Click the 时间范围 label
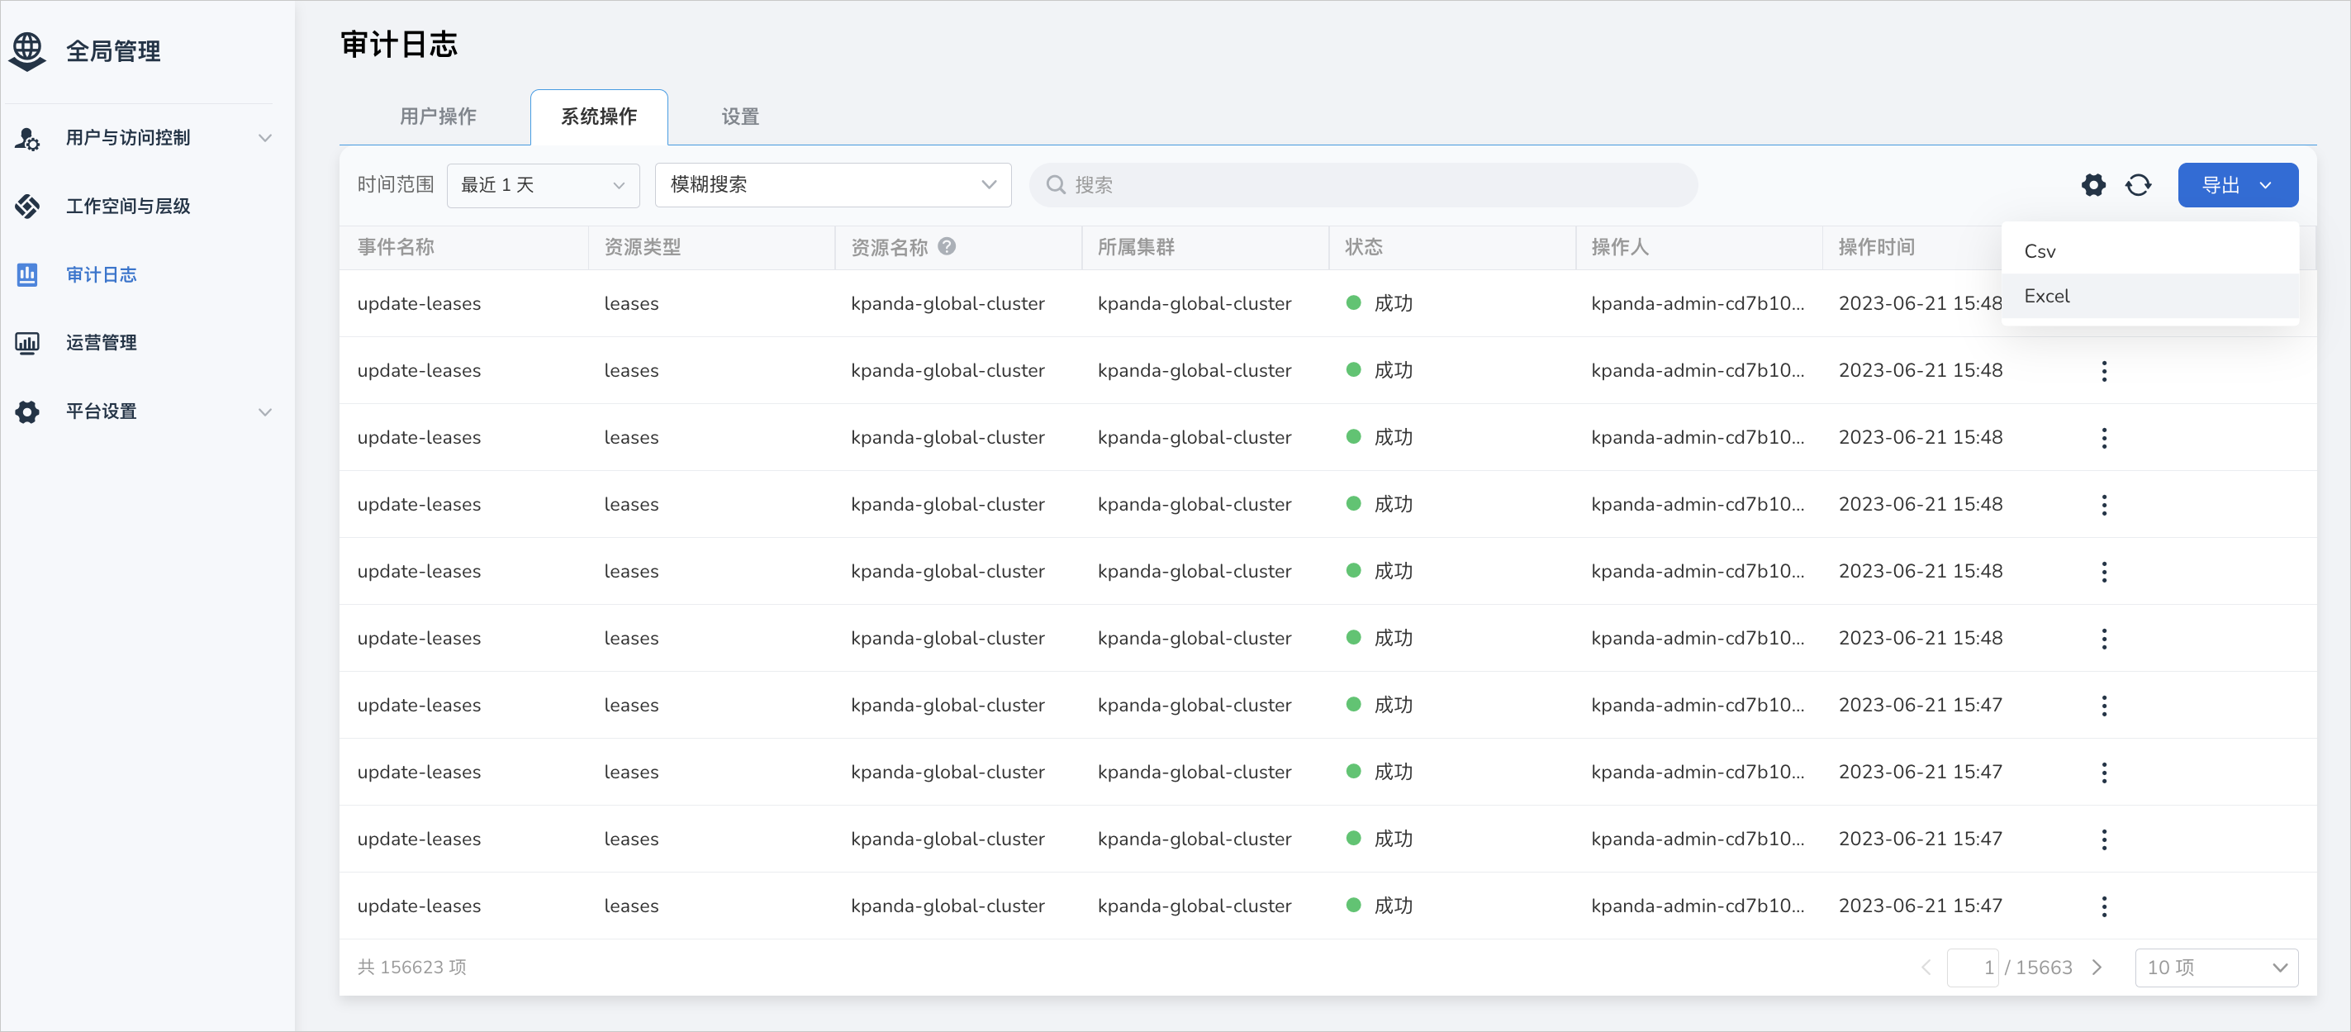 (x=396, y=184)
